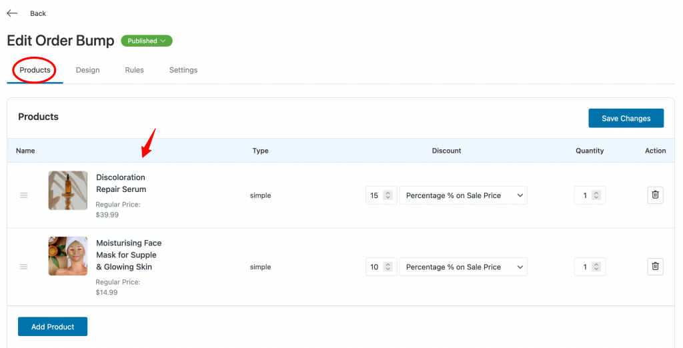Open the Published status dropdown
This screenshot has width=683, height=348.
pos(146,41)
